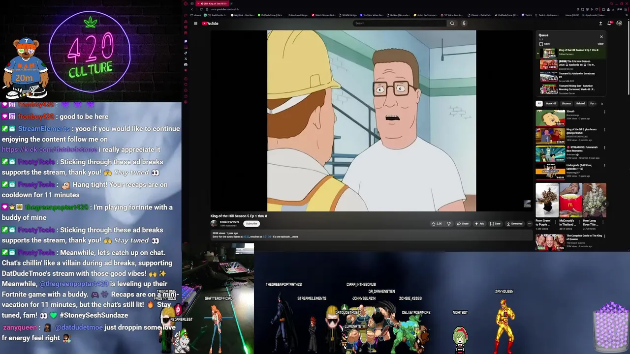Open the Undergrads Full Show video
The height and width of the screenshot is (354, 630).
click(x=550, y=172)
